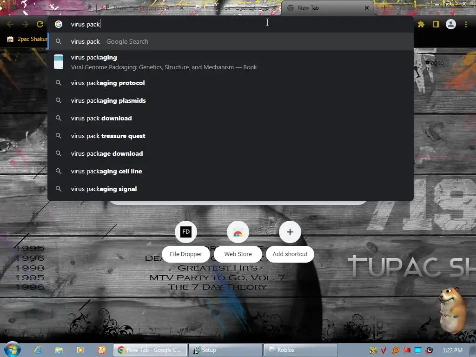The height and width of the screenshot is (357, 476).
Task: Select 'virus pack - Google Search' suggestion
Action: 231,41
